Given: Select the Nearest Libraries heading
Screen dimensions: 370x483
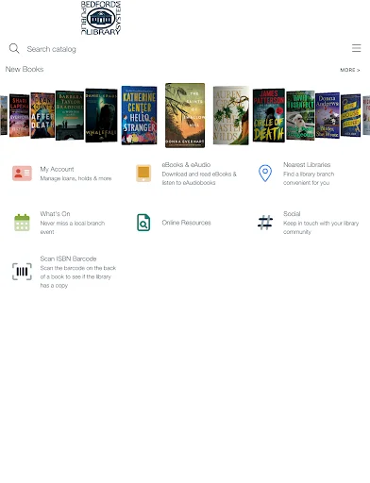Looking at the screenshot, I should click(307, 165).
